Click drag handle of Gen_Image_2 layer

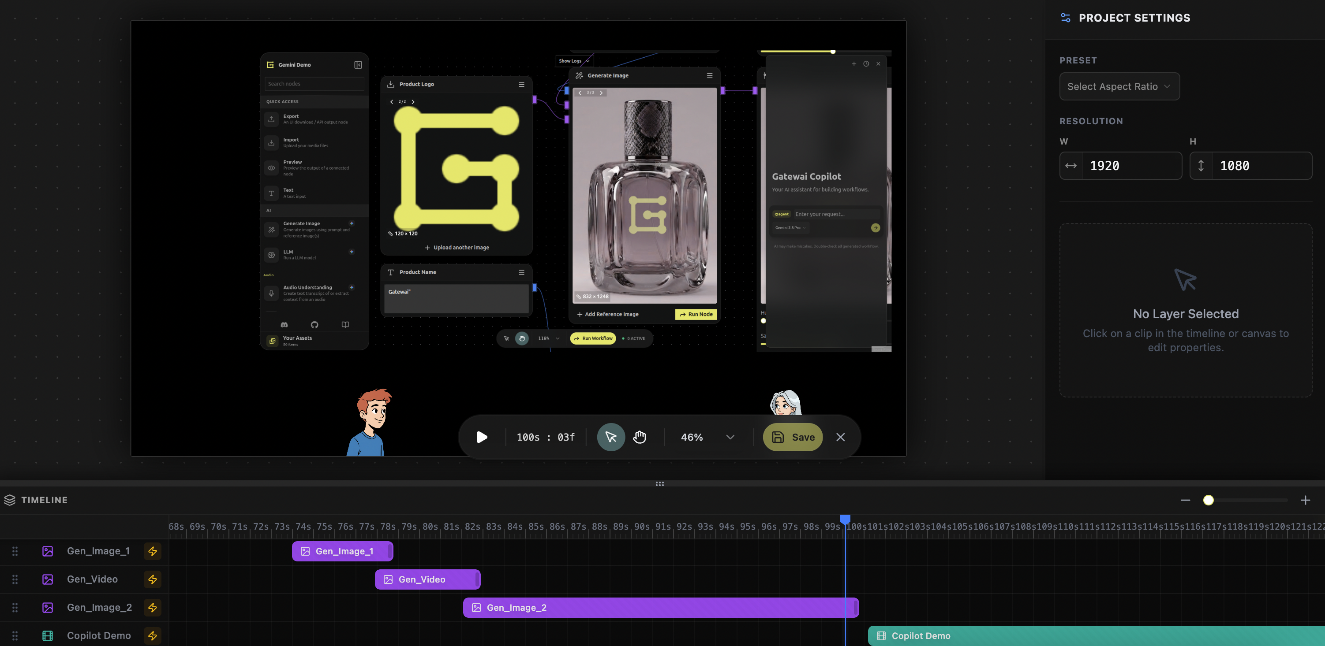coord(15,608)
